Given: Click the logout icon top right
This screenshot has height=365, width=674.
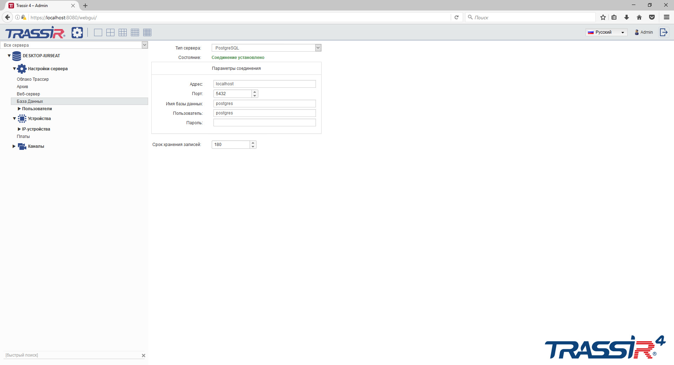Looking at the screenshot, I should (x=664, y=32).
